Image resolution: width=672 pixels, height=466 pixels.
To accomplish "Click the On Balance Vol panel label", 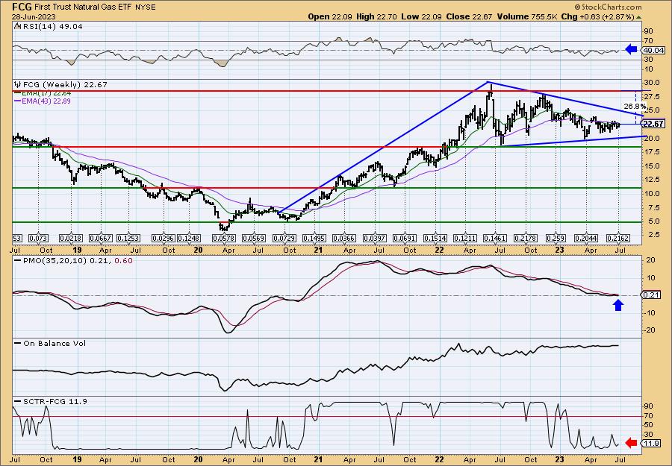I will point(50,343).
